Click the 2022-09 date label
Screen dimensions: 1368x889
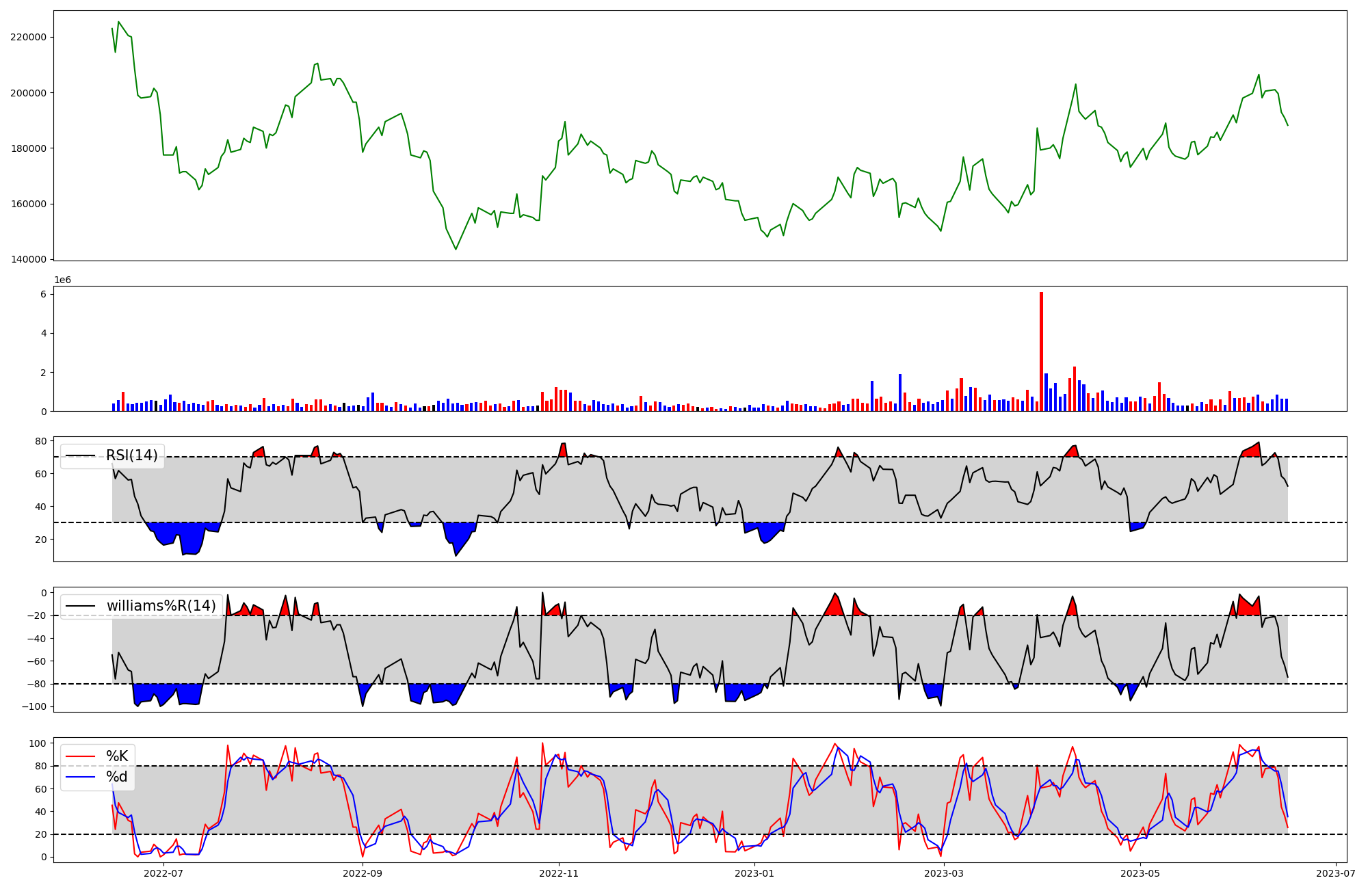click(x=363, y=873)
